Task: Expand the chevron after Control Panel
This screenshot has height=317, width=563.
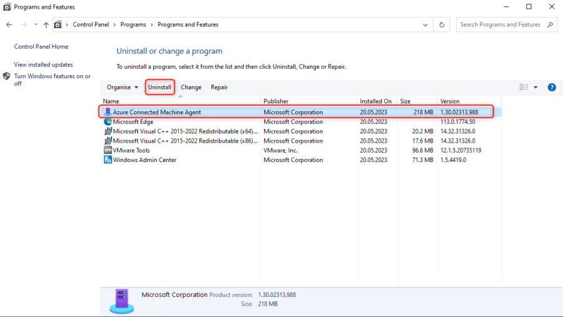Action: (x=114, y=24)
